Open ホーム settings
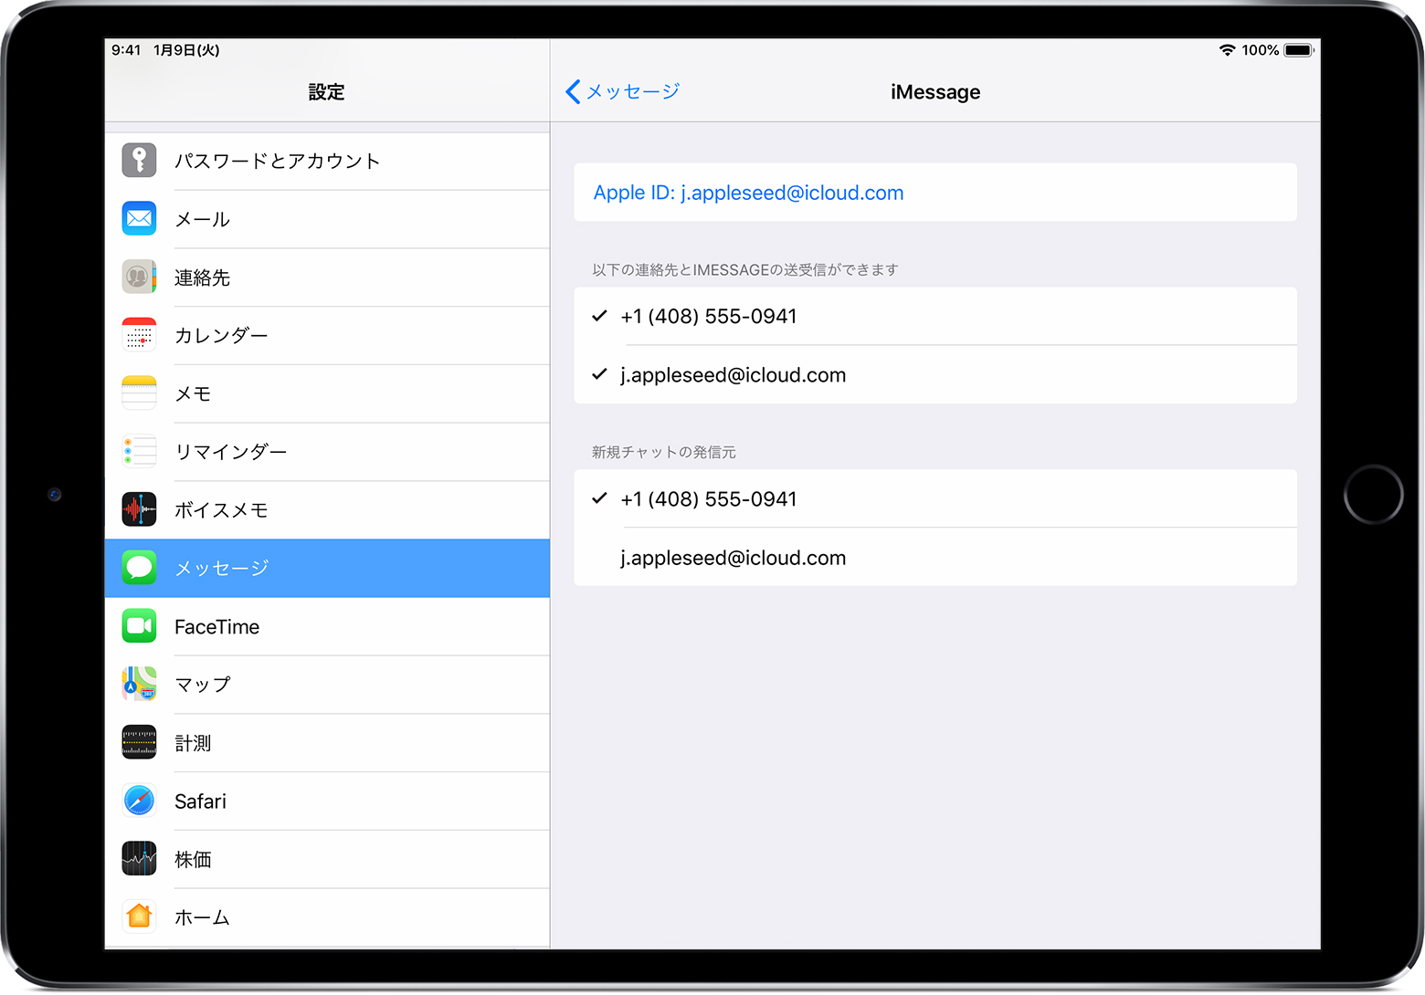1425x995 pixels. (x=327, y=917)
